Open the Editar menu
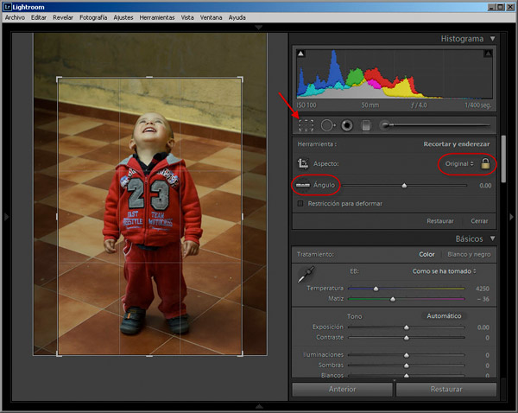This screenshot has width=518, height=413. tap(39, 17)
